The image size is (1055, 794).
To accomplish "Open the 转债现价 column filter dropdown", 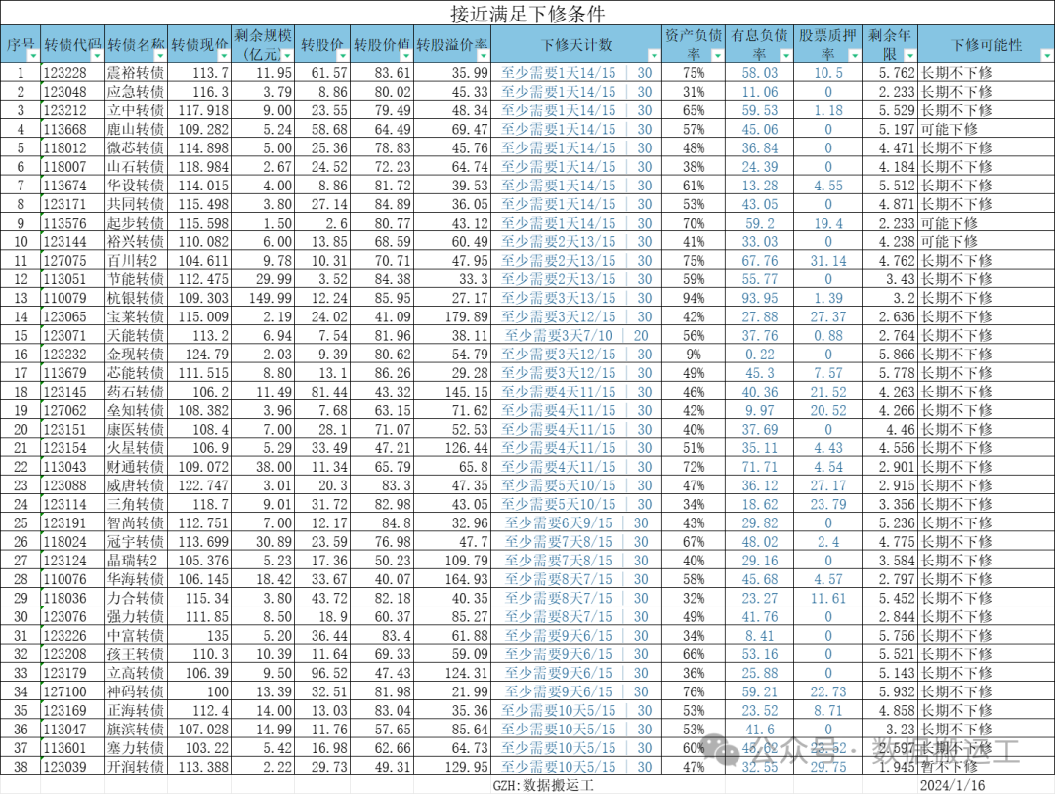I will (x=224, y=55).
